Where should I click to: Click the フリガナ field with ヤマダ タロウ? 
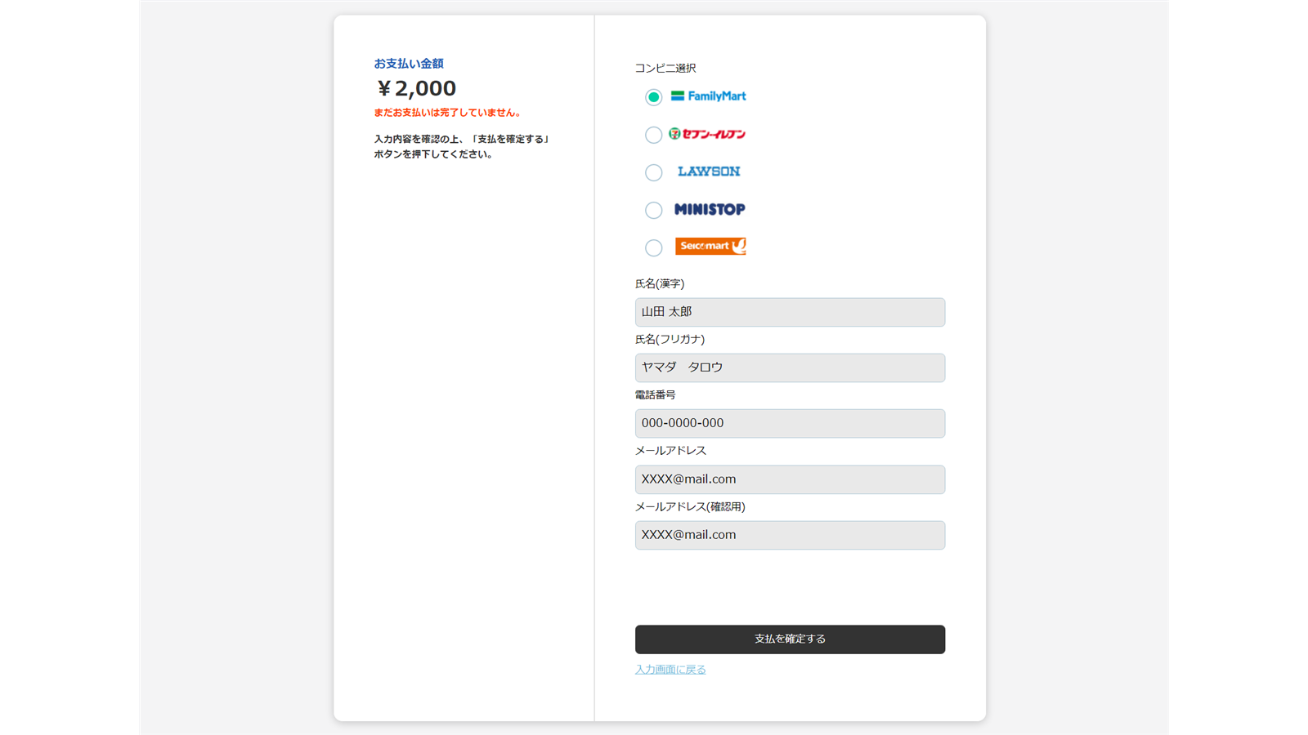point(790,367)
